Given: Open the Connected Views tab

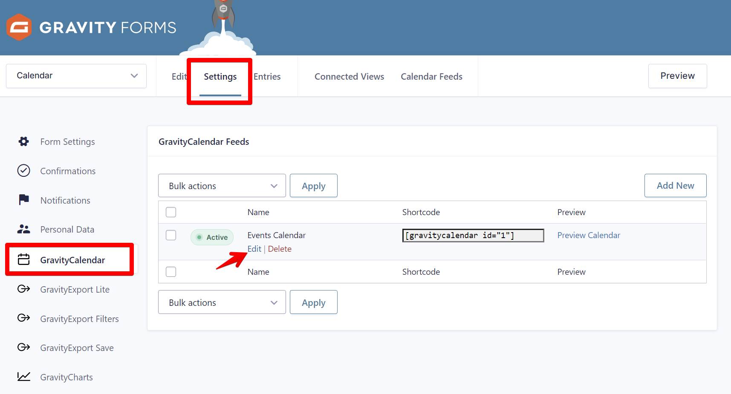Looking at the screenshot, I should coord(349,77).
